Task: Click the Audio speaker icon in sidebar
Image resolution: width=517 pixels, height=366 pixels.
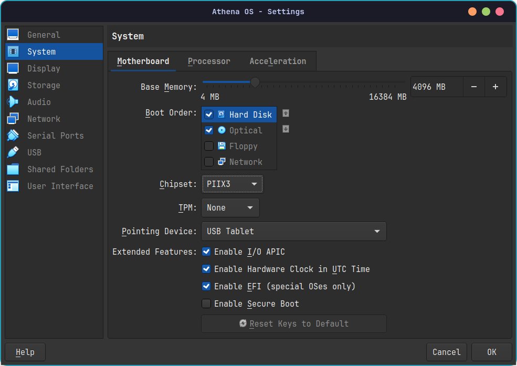Action: [x=13, y=102]
